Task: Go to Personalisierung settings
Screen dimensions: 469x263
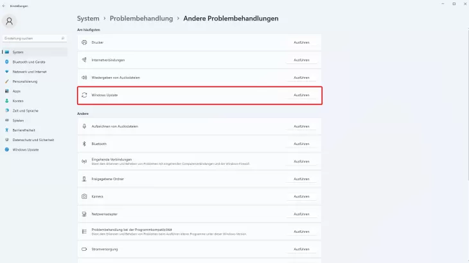Action: pos(25,81)
